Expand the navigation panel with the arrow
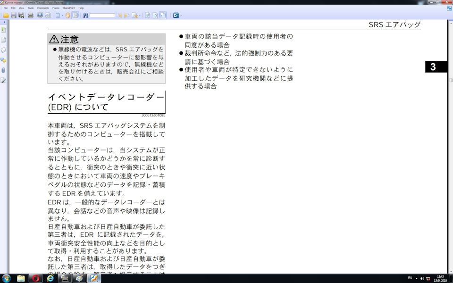This screenshot has height=283, width=453. (x=4, y=22)
